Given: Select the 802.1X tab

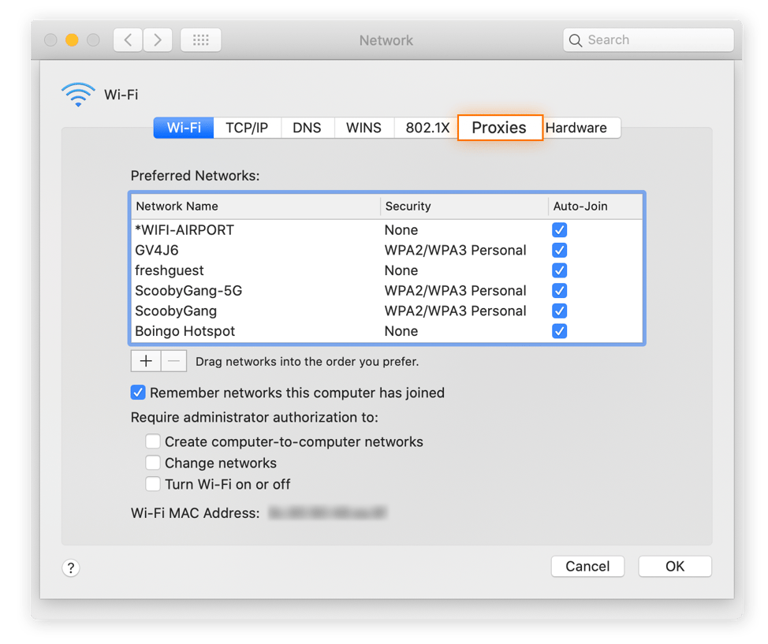Looking at the screenshot, I should point(426,127).
